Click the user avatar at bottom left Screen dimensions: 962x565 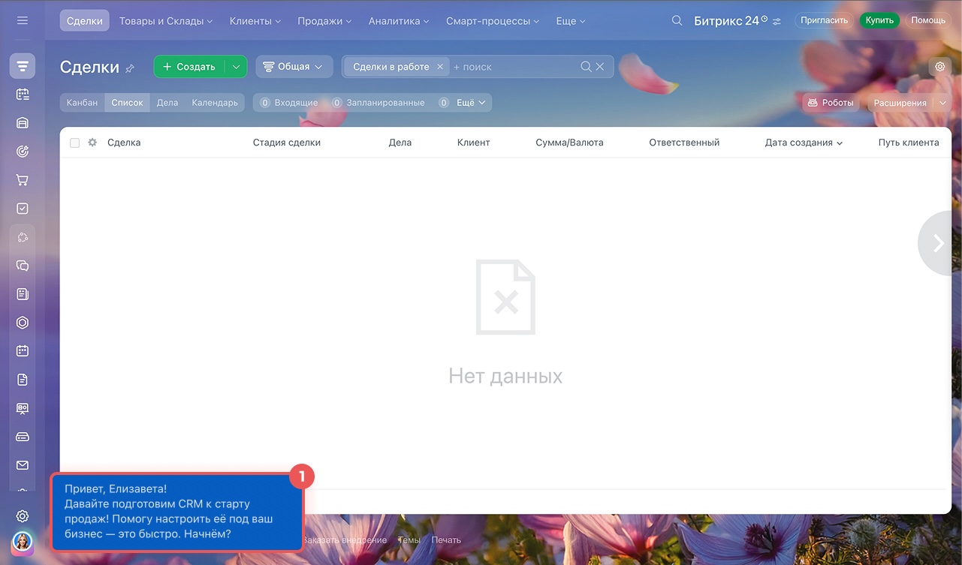click(x=23, y=542)
